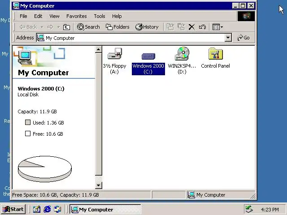This screenshot has height=215, width=287.
Task: Click the 'Capacity: 11.9 GB' text
Action: click(x=37, y=112)
